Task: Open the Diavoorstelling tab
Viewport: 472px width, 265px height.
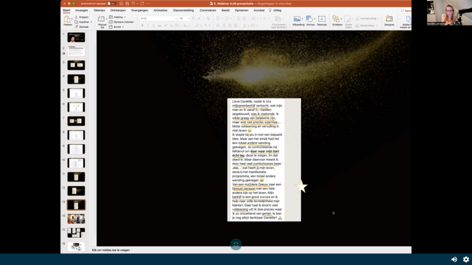Action: (183, 10)
